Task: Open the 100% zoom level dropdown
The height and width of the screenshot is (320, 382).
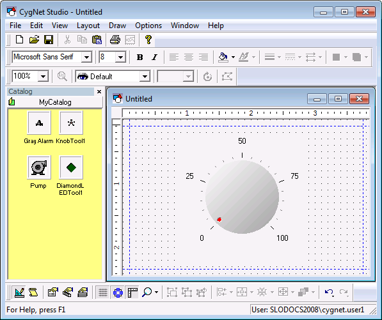Action: pyautogui.click(x=43, y=77)
